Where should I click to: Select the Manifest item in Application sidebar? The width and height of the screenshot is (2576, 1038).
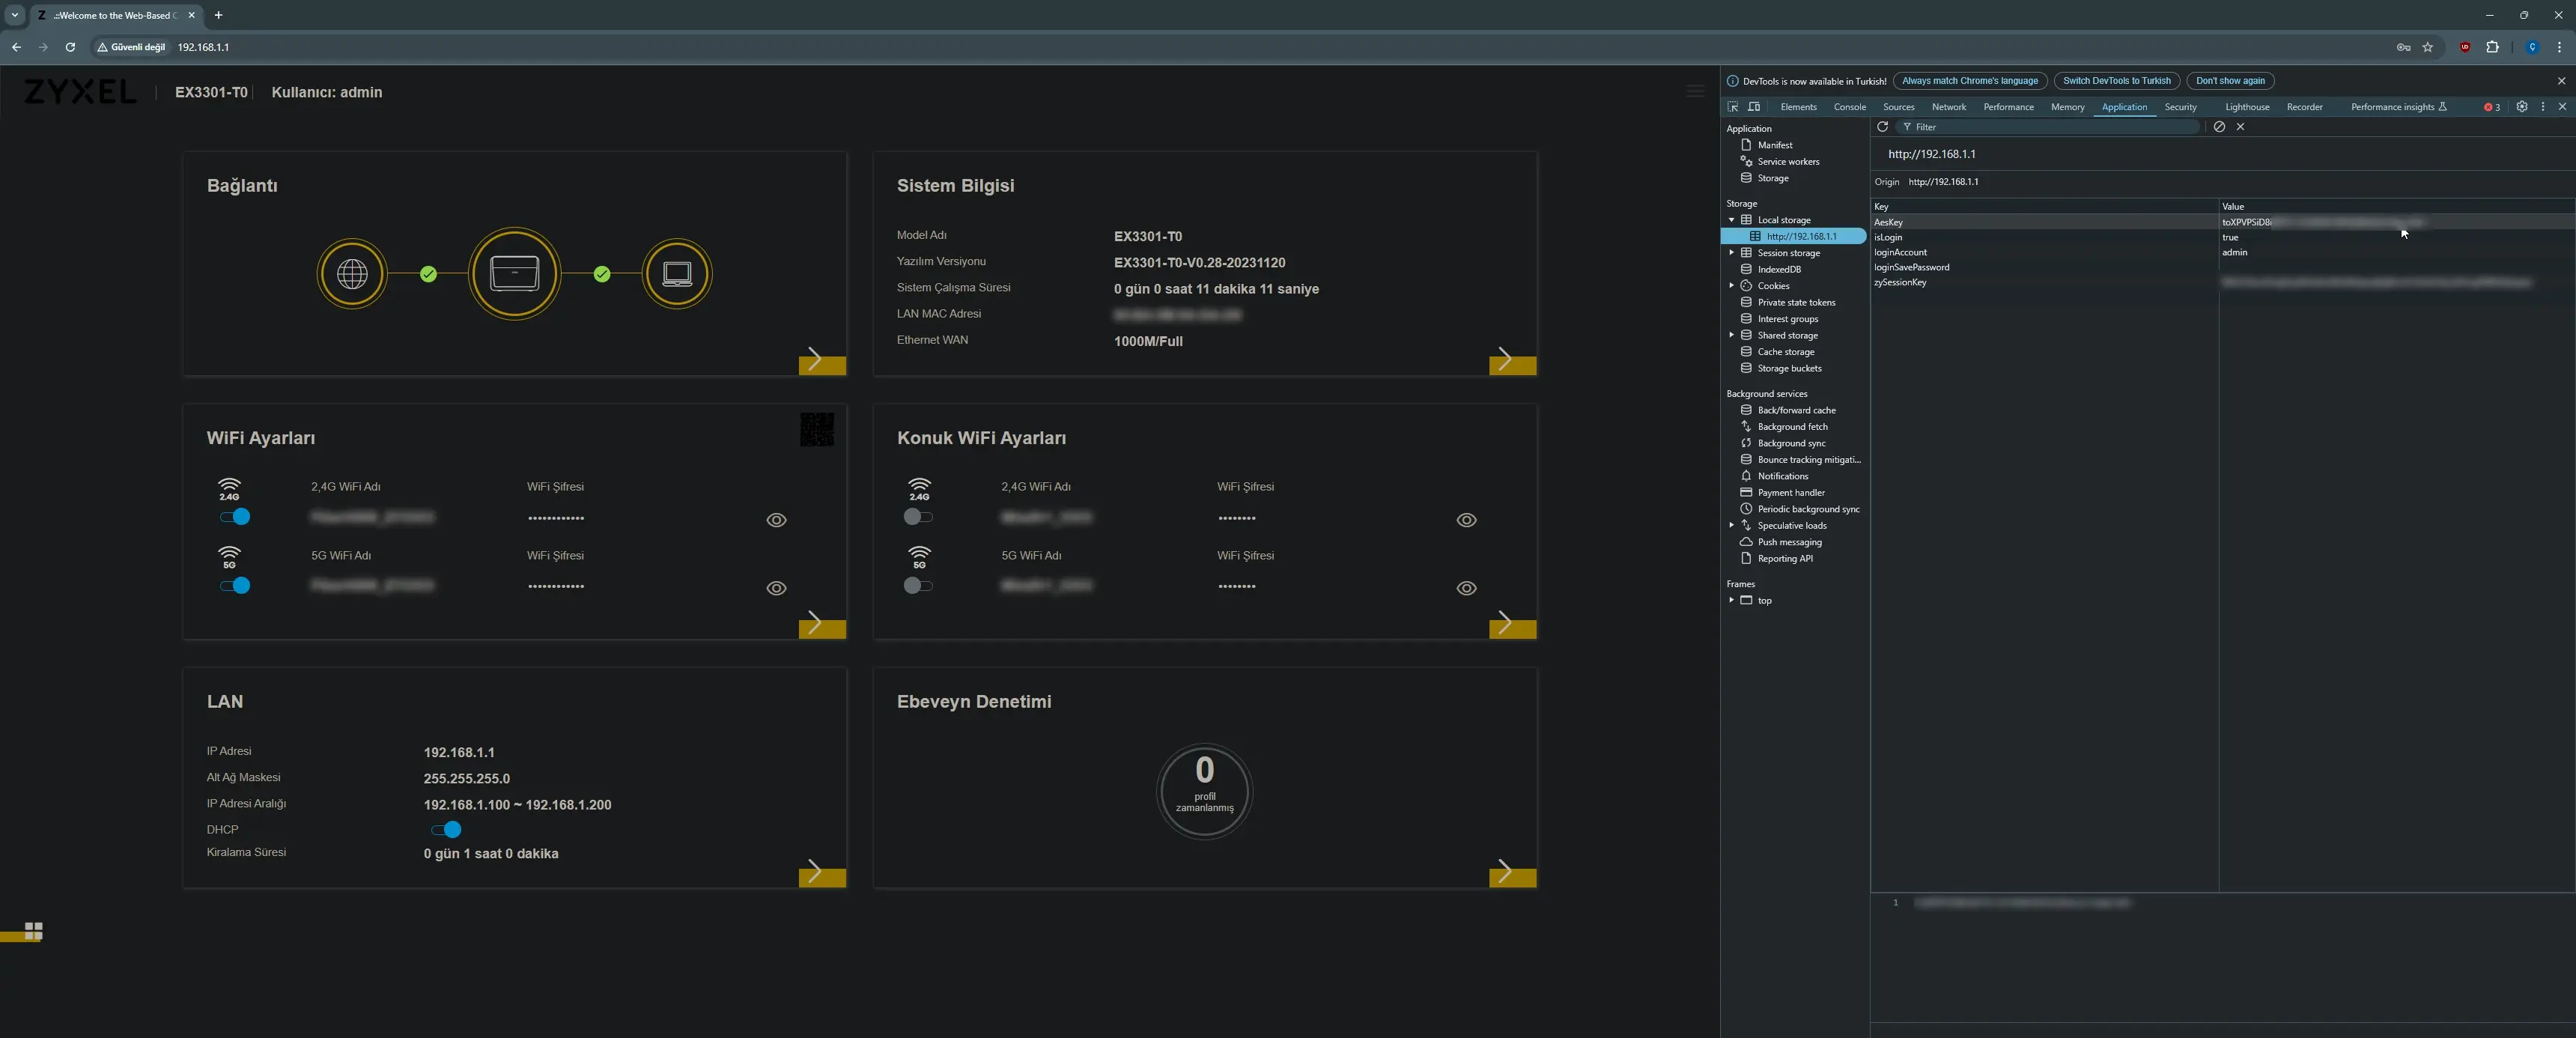pyautogui.click(x=1775, y=145)
